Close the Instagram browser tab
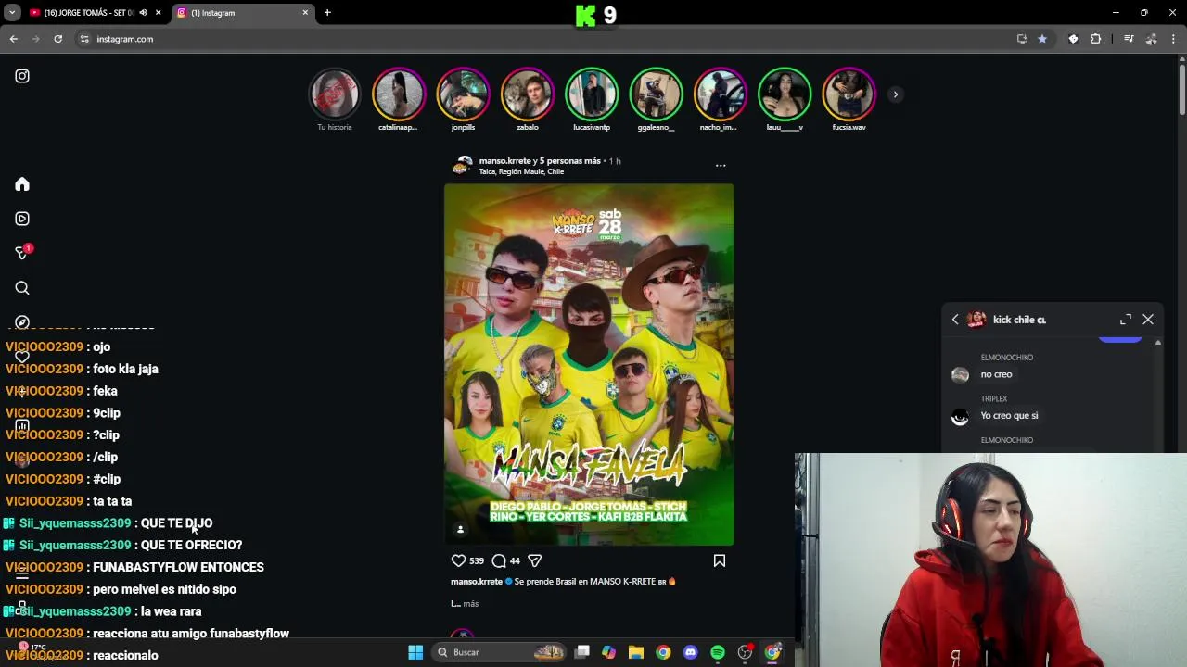This screenshot has height=667, width=1187. pyautogui.click(x=305, y=13)
